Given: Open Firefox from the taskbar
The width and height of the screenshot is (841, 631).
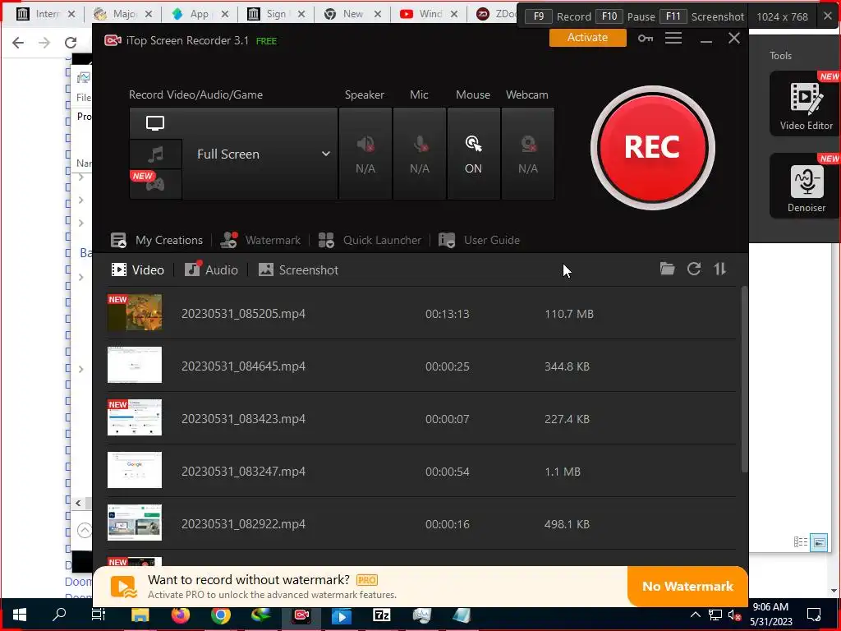Looking at the screenshot, I should pyautogui.click(x=180, y=615).
